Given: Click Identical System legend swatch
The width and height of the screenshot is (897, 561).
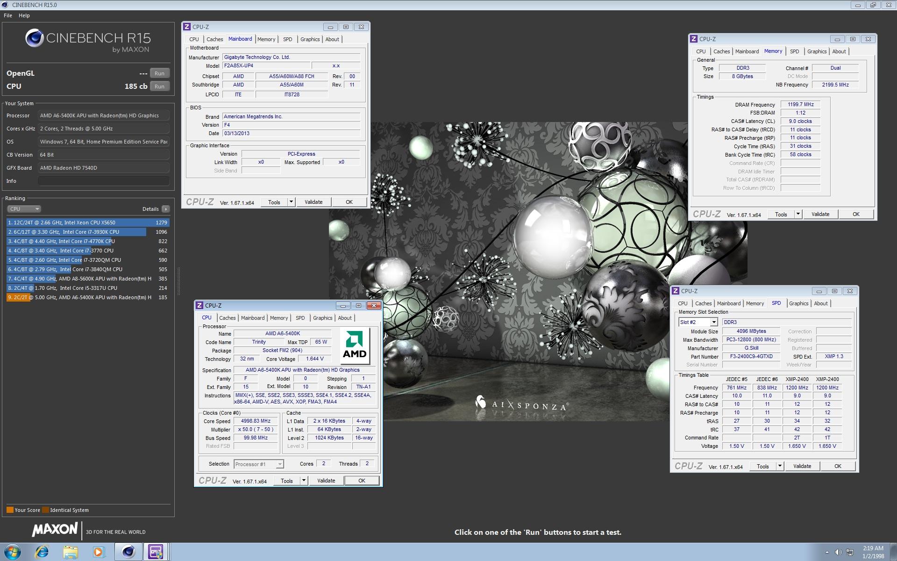Looking at the screenshot, I should (x=45, y=510).
